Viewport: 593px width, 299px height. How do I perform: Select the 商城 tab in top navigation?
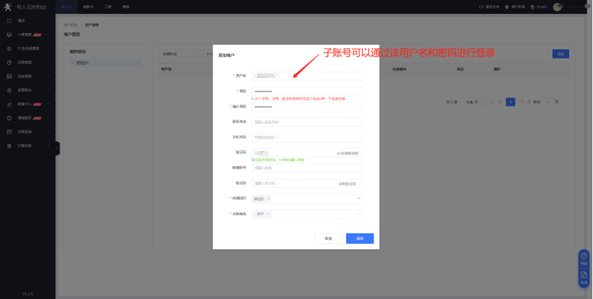[x=125, y=6]
